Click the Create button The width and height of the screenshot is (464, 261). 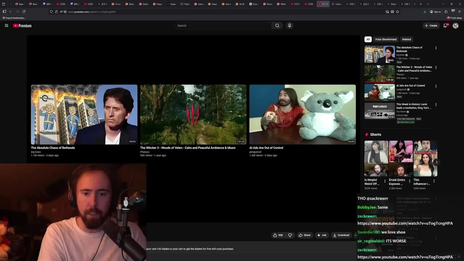(431, 26)
